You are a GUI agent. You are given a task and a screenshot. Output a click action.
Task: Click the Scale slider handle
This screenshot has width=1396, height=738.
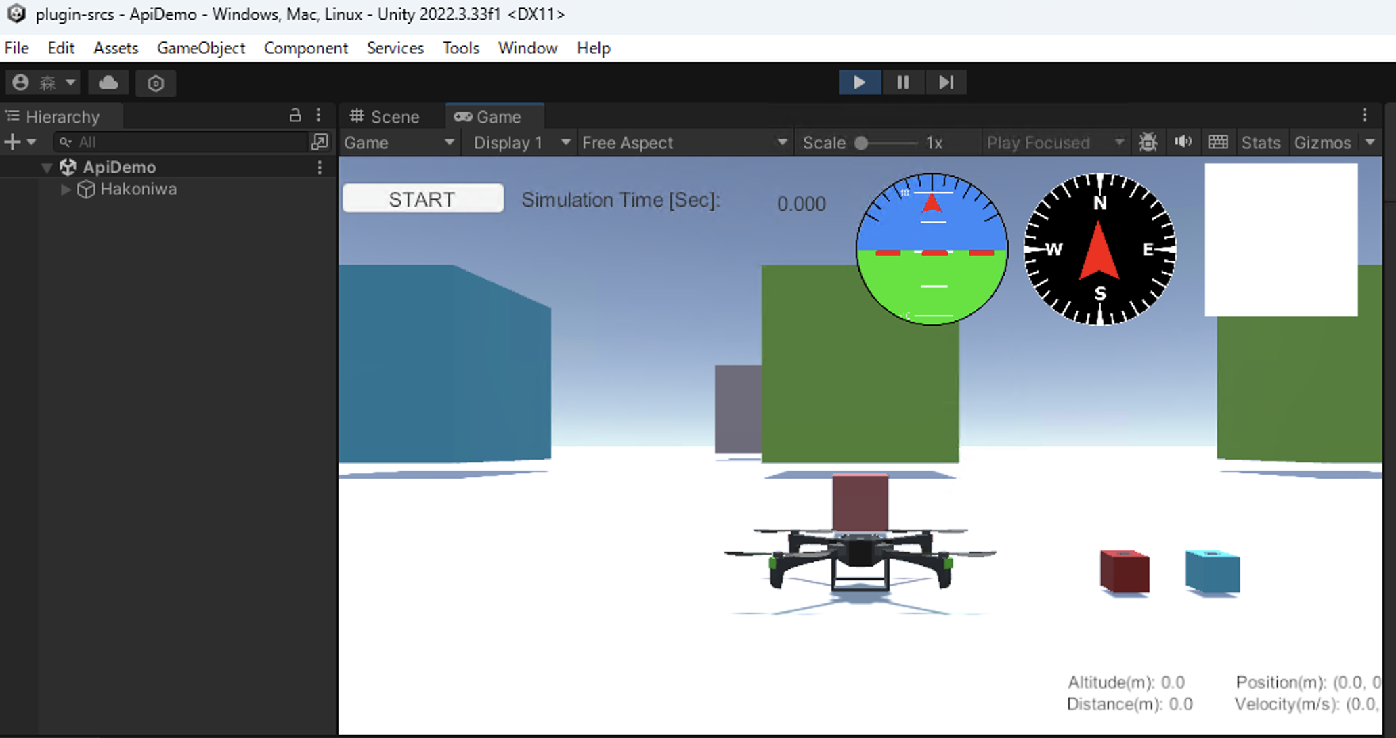click(860, 142)
